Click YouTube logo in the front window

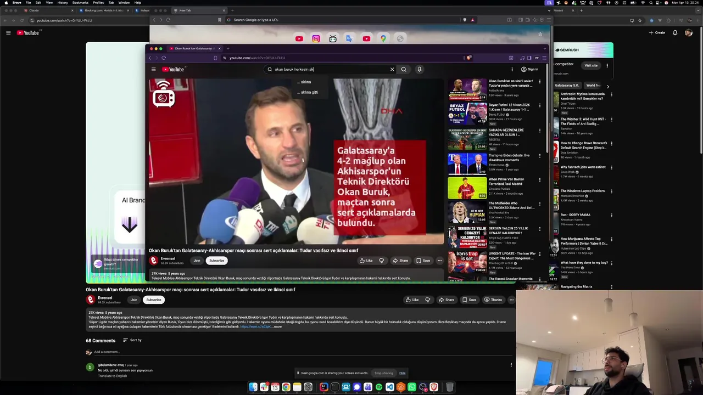click(174, 69)
